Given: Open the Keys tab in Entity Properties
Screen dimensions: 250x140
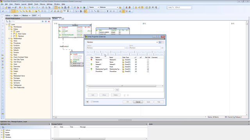Looking at the screenshot, I should click(x=105, y=54).
